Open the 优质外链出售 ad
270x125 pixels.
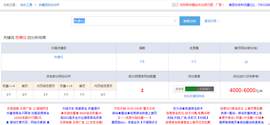point(134,118)
